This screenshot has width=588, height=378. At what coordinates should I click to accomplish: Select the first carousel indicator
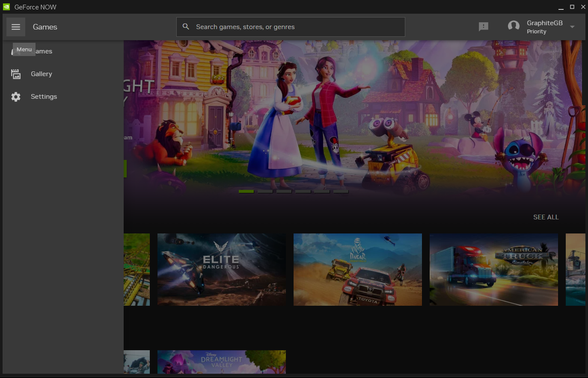point(246,192)
